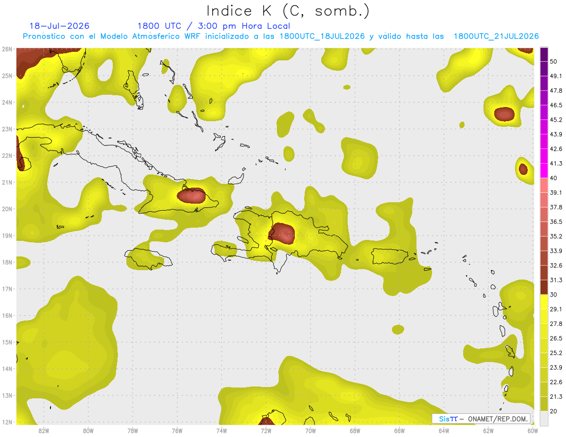Click the colorbar value 31.3
The height and width of the screenshot is (437, 566).
(556, 280)
